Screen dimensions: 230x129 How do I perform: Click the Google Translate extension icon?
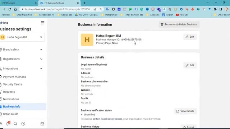tap(107, 9)
